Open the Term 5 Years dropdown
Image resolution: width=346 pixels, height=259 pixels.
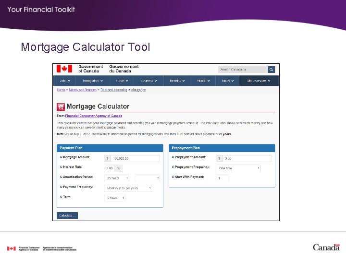tap(114, 198)
